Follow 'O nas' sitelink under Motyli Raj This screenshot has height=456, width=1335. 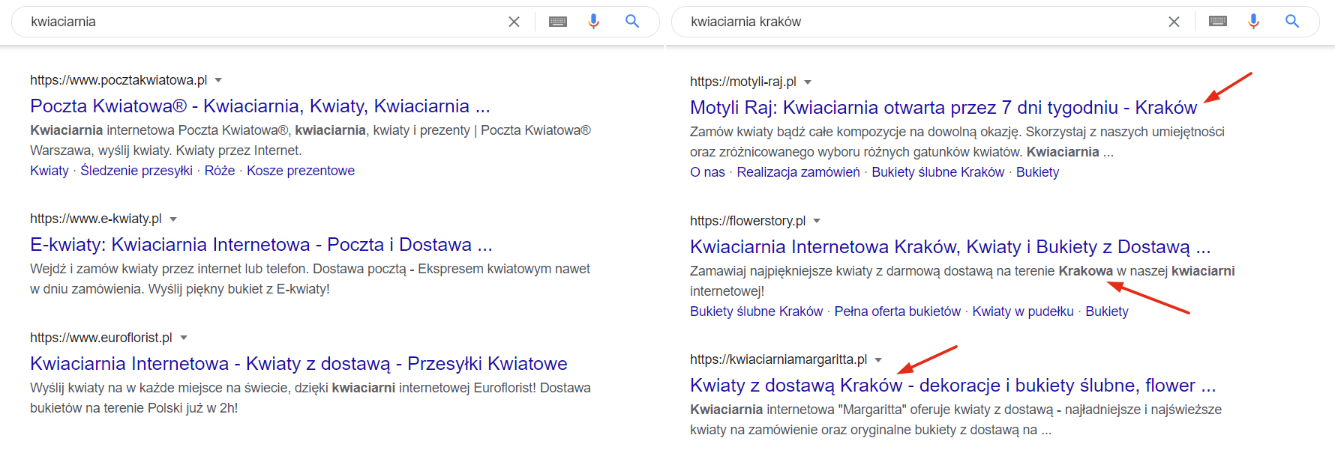point(707,172)
